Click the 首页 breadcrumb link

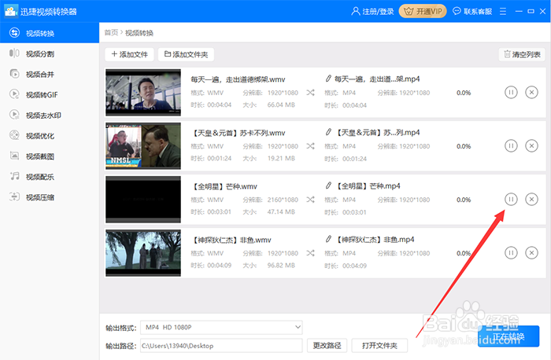click(x=112, y=33)
